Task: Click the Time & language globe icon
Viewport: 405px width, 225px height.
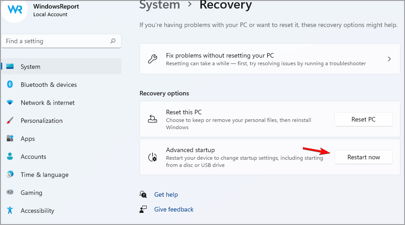Action: click(x=10, y=175)
